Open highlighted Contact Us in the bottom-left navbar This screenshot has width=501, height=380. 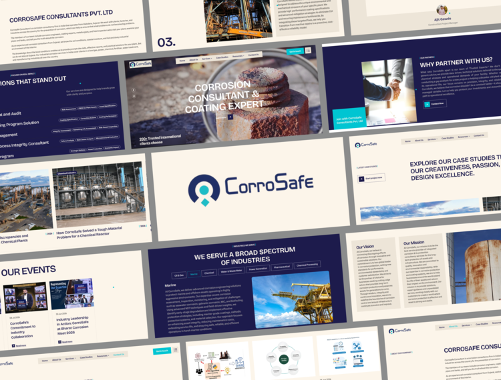click(x=118, y=355)
